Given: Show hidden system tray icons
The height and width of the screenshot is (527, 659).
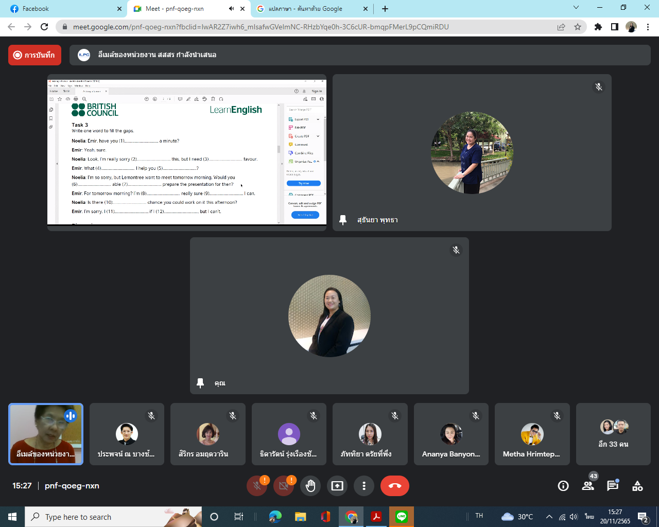Looking at the screenshot, I should point(549,517).
